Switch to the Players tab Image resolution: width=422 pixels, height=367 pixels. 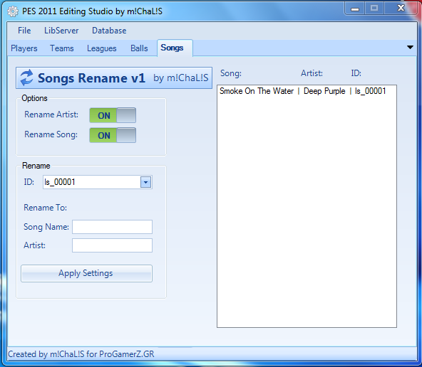24,48
